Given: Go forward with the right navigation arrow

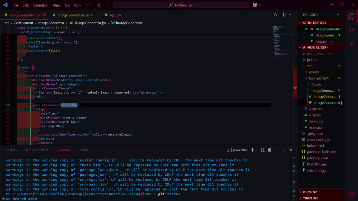Looking at the screenshot, I should pos(107,5).
